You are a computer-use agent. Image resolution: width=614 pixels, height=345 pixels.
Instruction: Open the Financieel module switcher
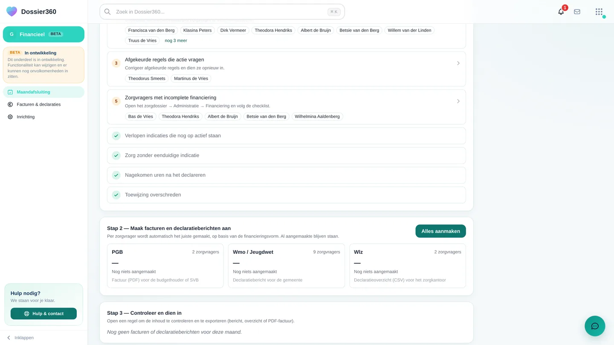tap(43, 34)
